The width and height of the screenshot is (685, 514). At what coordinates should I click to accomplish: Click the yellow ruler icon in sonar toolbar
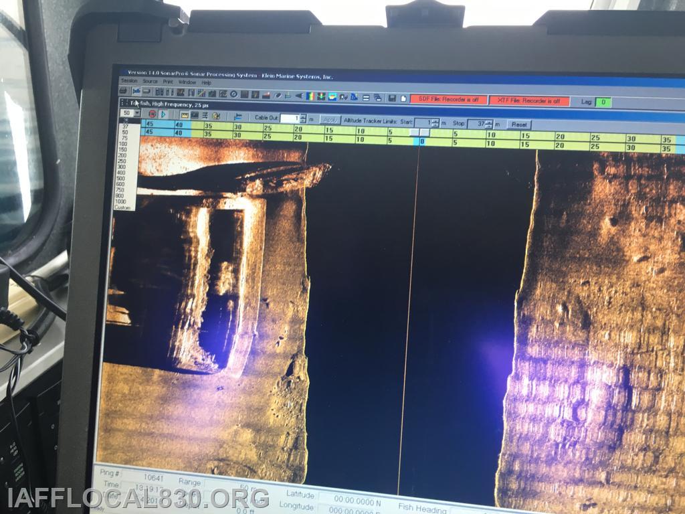click(x=185, y=115)
